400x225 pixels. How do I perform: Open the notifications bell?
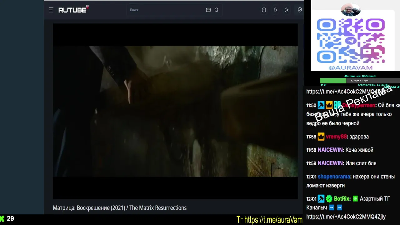click(x=275, y=10)
